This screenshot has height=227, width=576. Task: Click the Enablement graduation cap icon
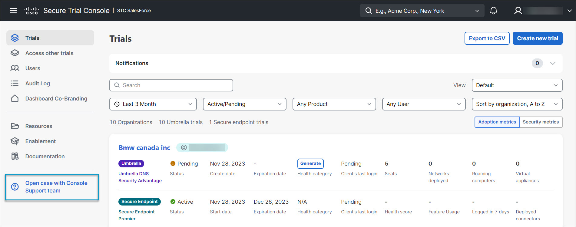[x=15, y=141]
